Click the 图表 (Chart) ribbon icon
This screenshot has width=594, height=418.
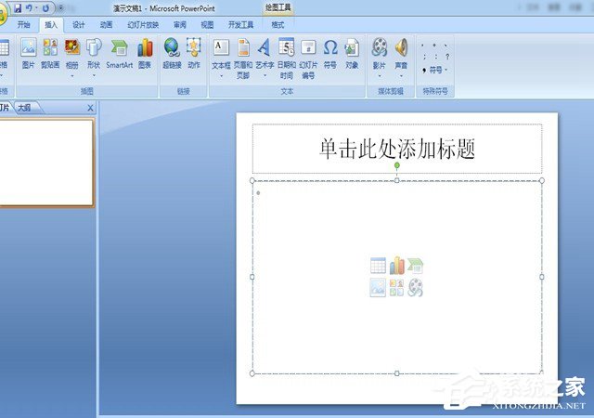click(x=145, y=52)
